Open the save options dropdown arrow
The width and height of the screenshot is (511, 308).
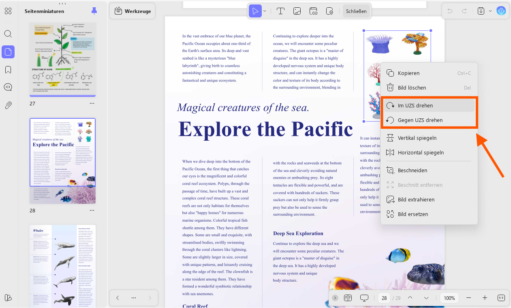pos(490,11)
